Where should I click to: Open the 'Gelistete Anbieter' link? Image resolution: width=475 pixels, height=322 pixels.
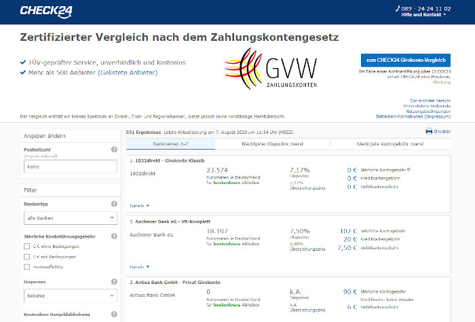(x=128, y=73)
